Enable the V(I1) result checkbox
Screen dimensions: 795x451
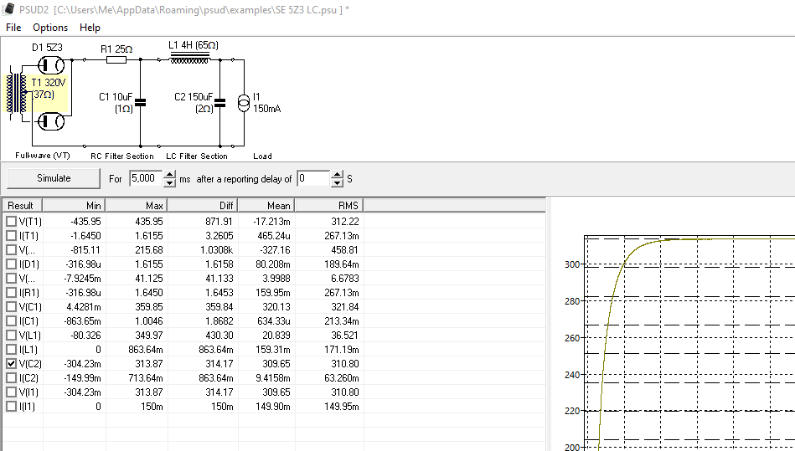[x=11, y=392]
